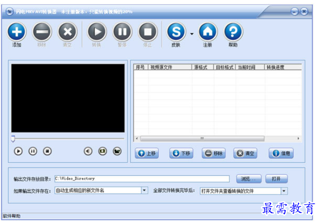
Task: Click the file list horizontal scrollbar thumb
Action: (x=202, y=139)
